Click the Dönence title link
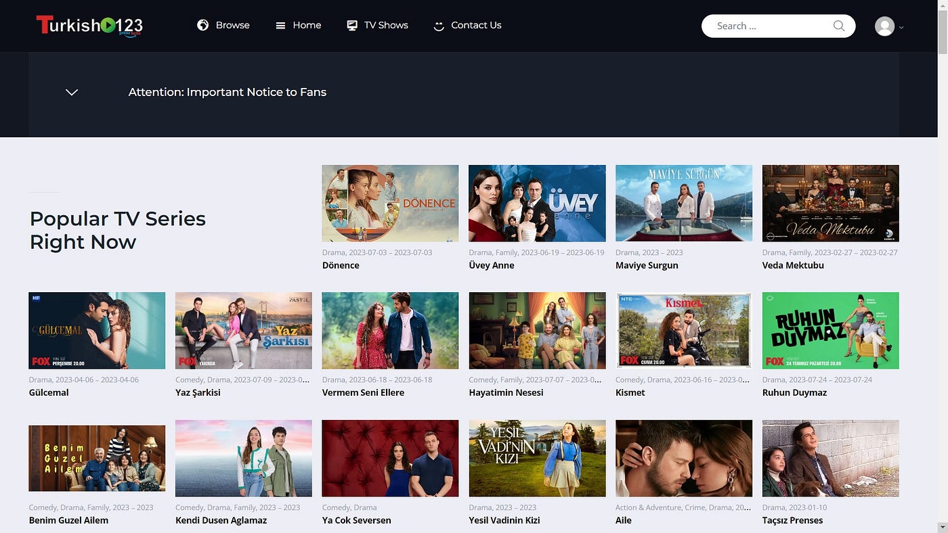 click(x=341, y=265)
